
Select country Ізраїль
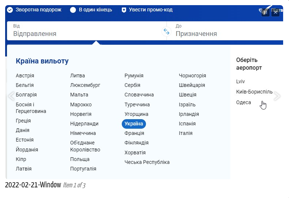(x=187, y=104)
